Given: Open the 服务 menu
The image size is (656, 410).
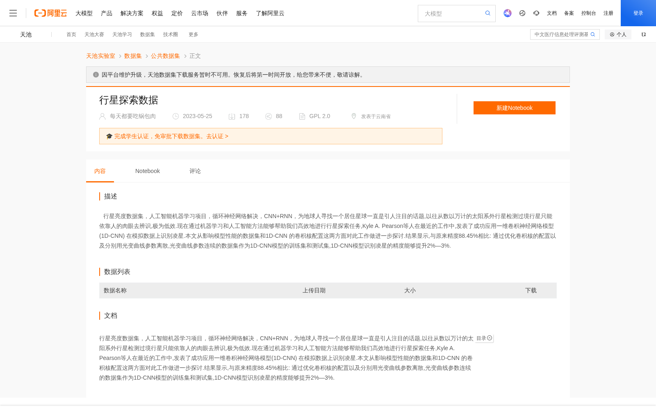Looking at the screenshot, I should pyautogui.click(x=242, y=13).
